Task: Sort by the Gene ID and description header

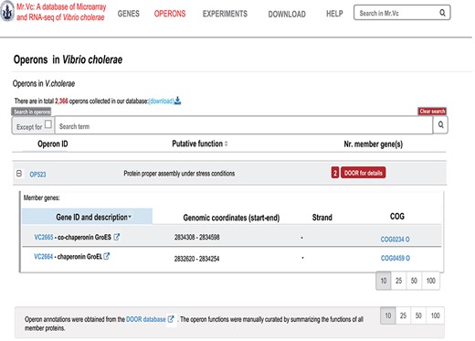Action: (x=87, y=217)
